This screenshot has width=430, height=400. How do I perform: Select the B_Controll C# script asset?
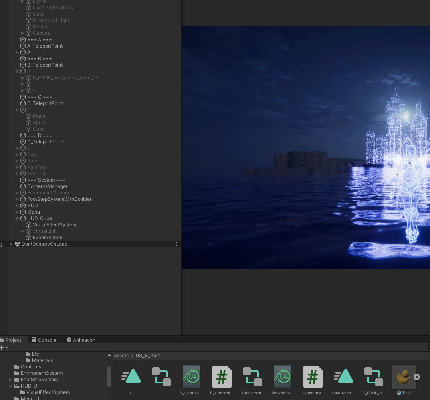[x=222, y=377]
